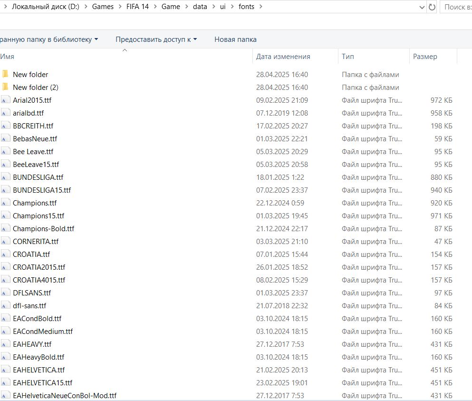Go to Games in the address path

click(103, 7)
